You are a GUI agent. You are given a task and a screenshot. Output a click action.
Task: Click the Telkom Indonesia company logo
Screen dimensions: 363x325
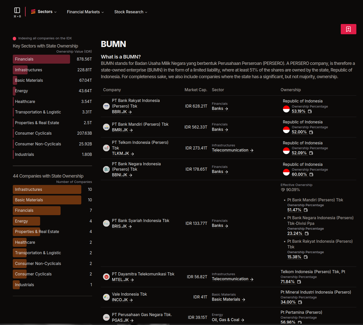tap(106, 148)
